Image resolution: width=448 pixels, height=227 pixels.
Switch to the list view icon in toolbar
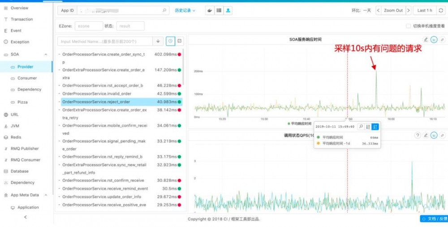(219, 10)
